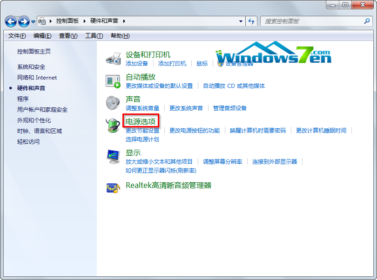Open 时钟、语言和区域 in the sidebar

(40, 131)
